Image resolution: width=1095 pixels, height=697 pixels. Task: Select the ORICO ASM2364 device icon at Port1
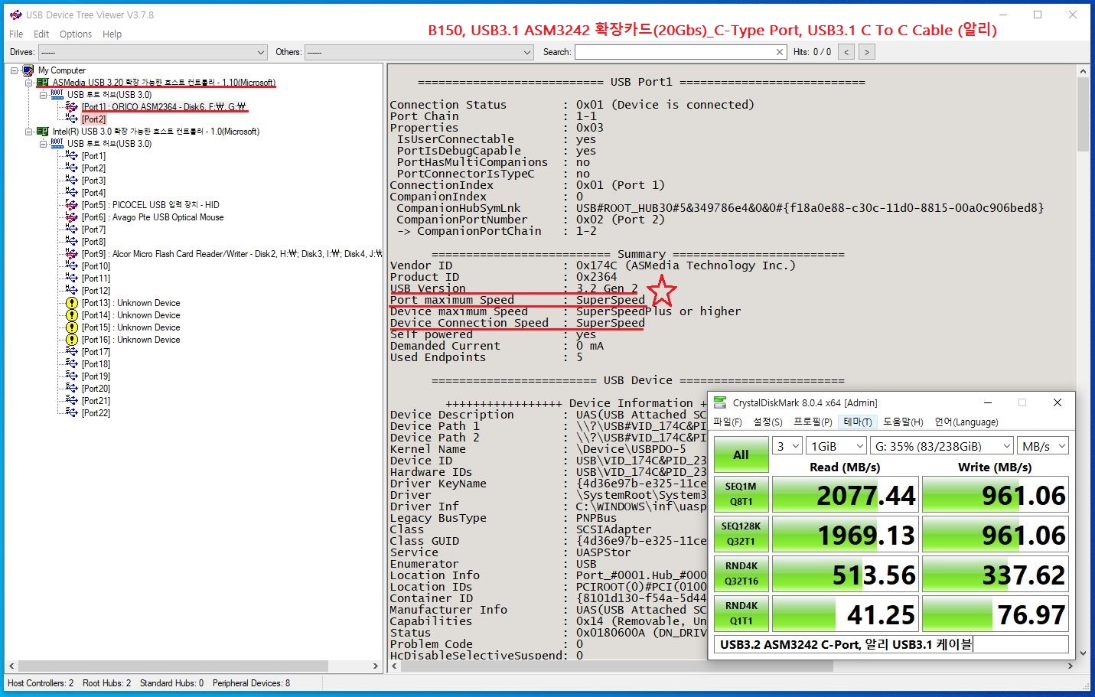pos(72,107)
